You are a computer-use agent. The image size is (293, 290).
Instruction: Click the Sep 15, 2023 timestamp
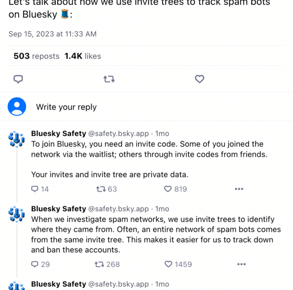pyautogui.click(x=52, y=34)
